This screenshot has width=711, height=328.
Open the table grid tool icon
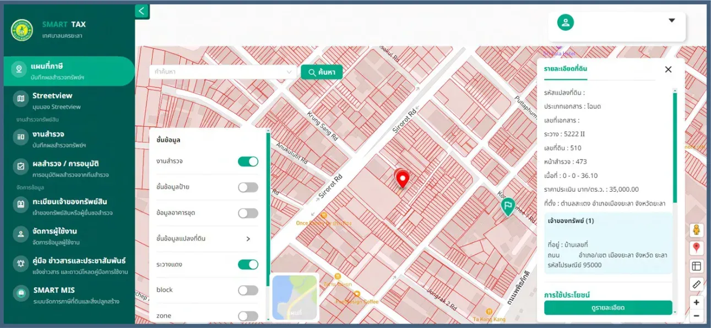(x=696, y=266)
